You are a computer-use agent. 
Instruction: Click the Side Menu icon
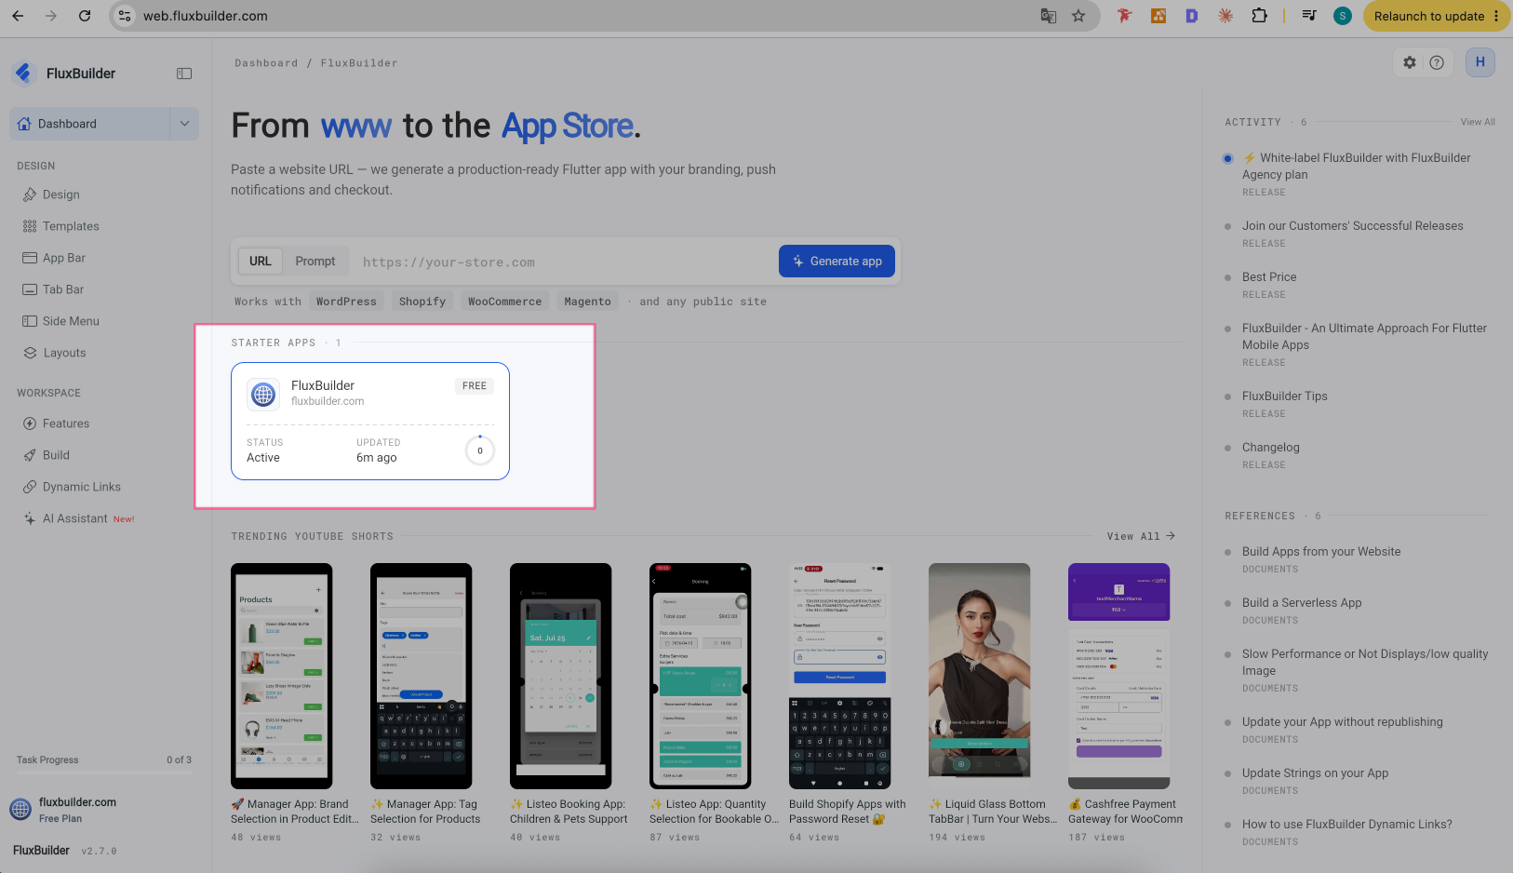30,321
